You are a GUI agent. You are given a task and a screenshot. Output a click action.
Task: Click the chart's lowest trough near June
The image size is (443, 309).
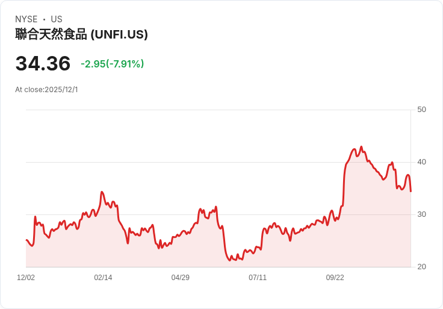click(x=230, y=260)
